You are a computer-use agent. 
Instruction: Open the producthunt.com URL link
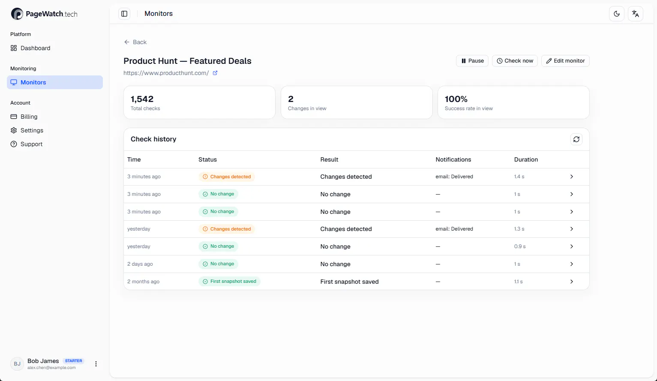(166, 73)
